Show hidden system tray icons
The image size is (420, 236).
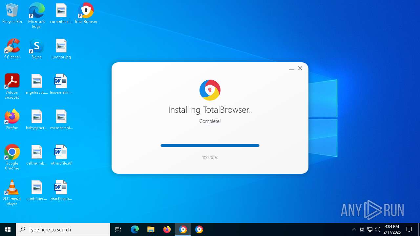354,229
